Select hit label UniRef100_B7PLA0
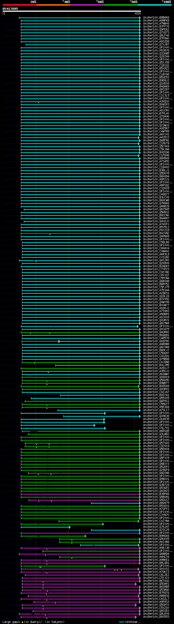 tap(156, 114)
